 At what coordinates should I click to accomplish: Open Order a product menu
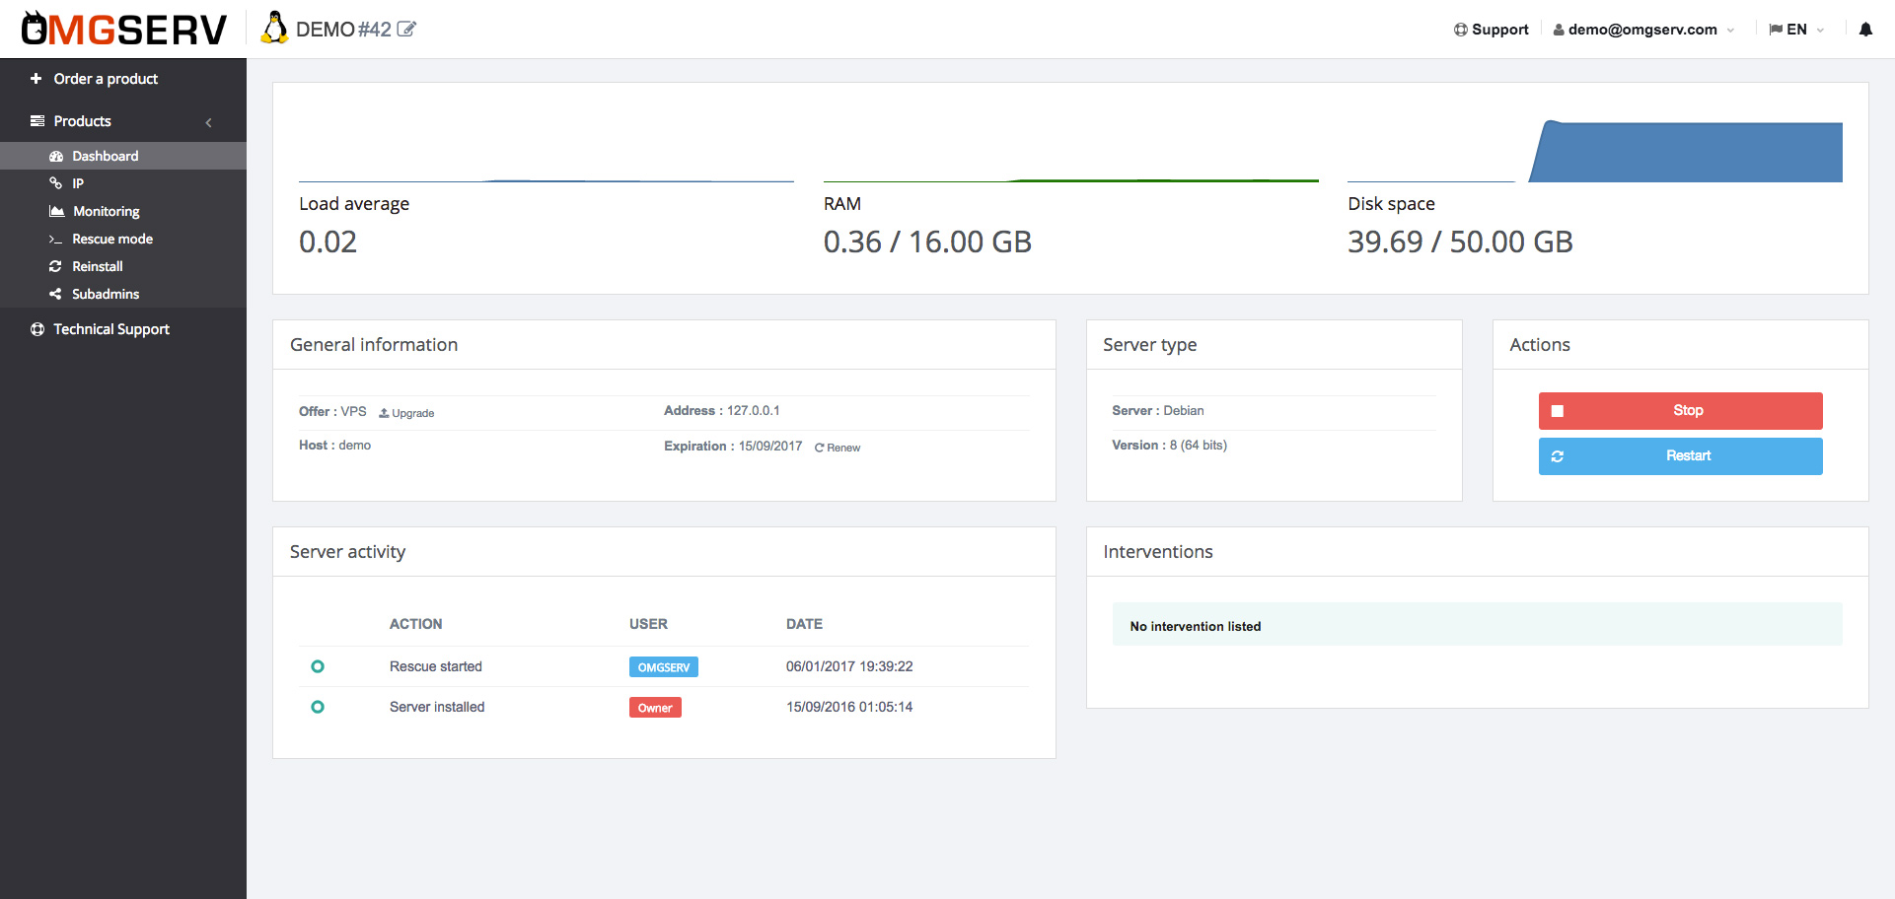pos(123,79)
